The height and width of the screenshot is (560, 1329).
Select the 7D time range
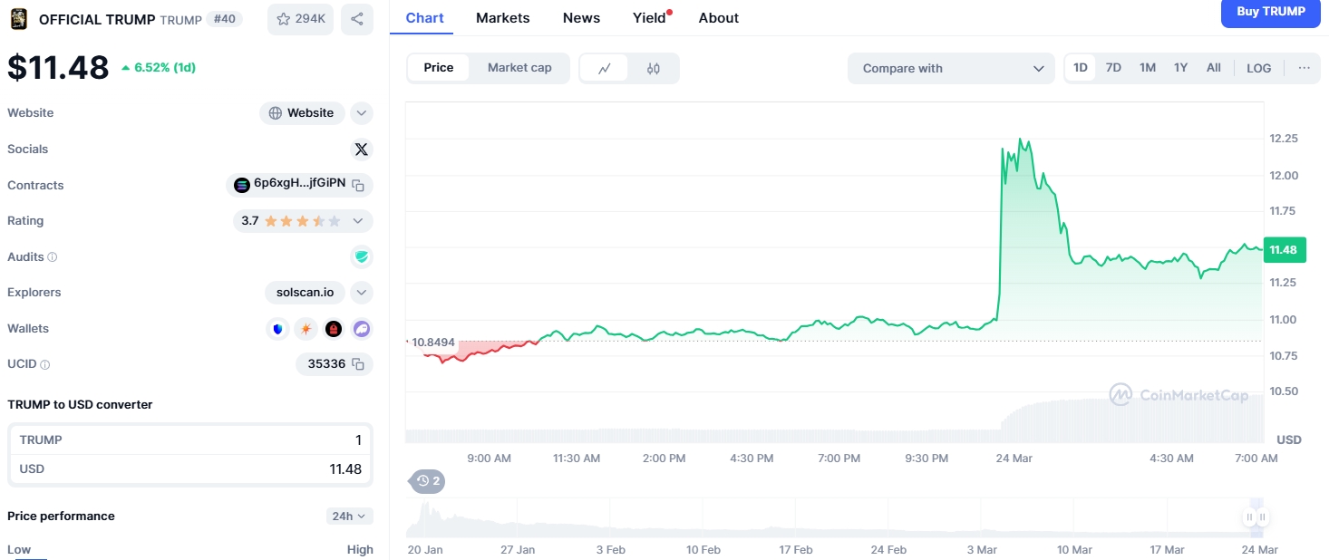coord(1113,68)
